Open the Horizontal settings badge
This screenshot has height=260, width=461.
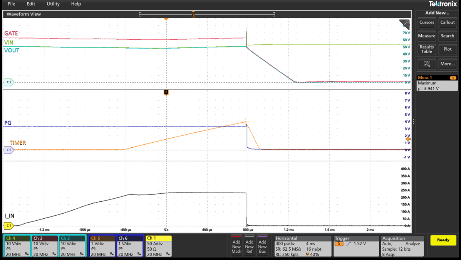point(302,246)
